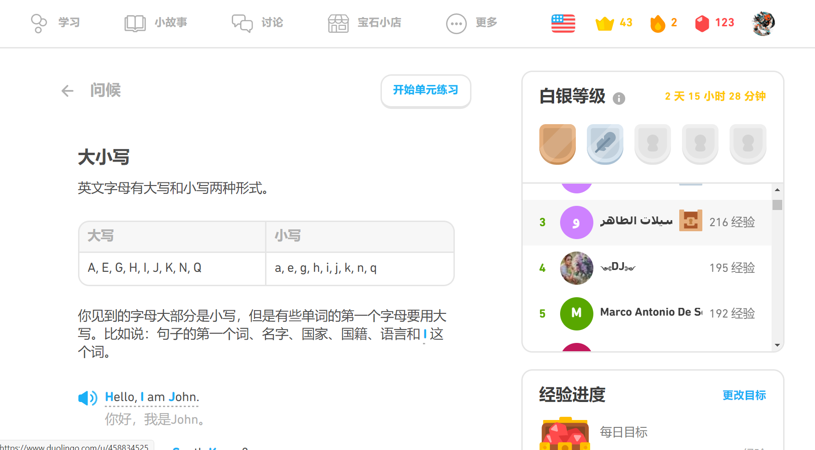Click the flame streak icon
Viewport: 815px width, 450px height.
pos(658,23)
